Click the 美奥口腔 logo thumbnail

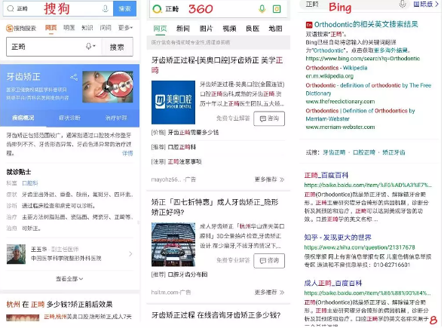coord(173,103)
